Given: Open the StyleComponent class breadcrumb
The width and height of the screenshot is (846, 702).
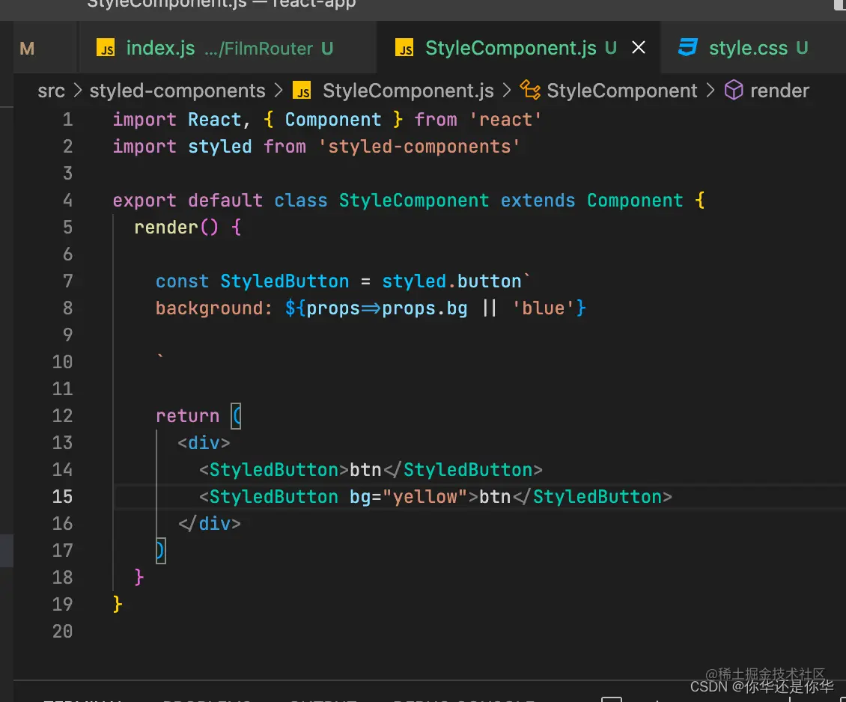Looking at the screenshot, I should click(621, 91).
